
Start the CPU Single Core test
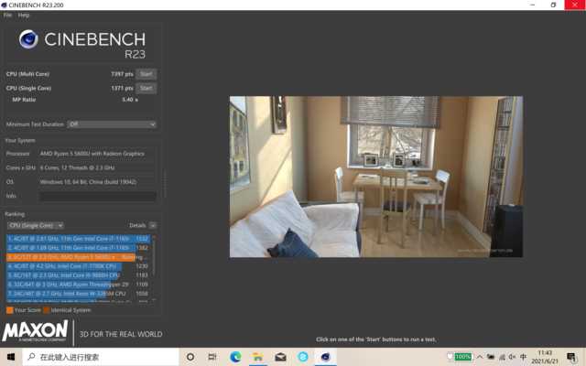click(146, 88)
